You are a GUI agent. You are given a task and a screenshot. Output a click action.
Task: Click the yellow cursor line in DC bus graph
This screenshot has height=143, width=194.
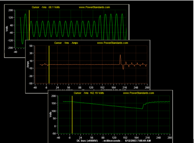72,115
